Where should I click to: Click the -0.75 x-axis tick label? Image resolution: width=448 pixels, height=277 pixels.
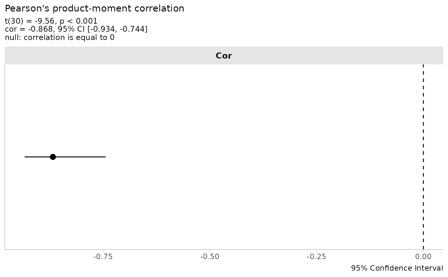103,257
